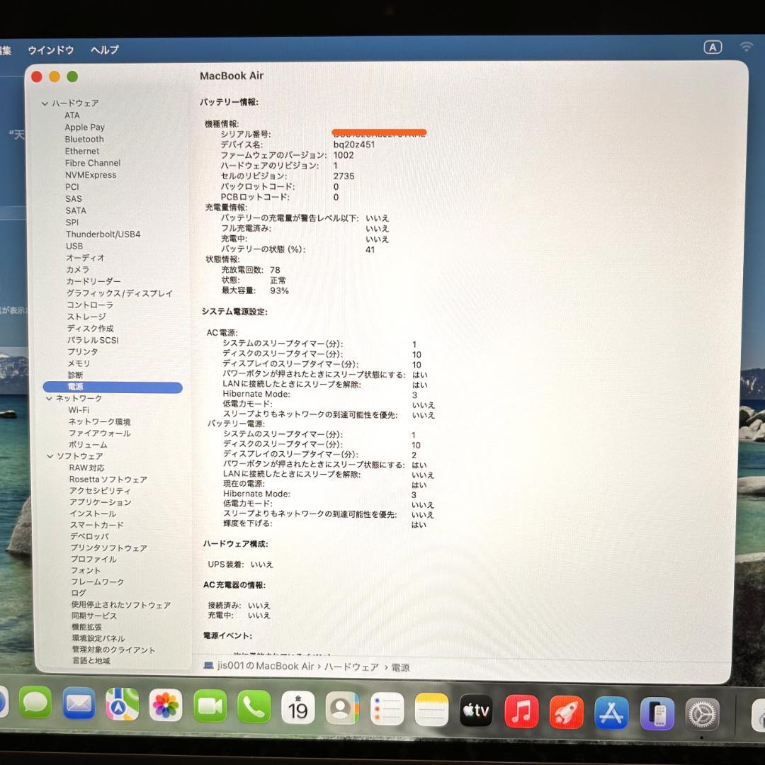Select メモリ in the hardware list
Viewport: 765px width, 765px height.
coord(78,363)
